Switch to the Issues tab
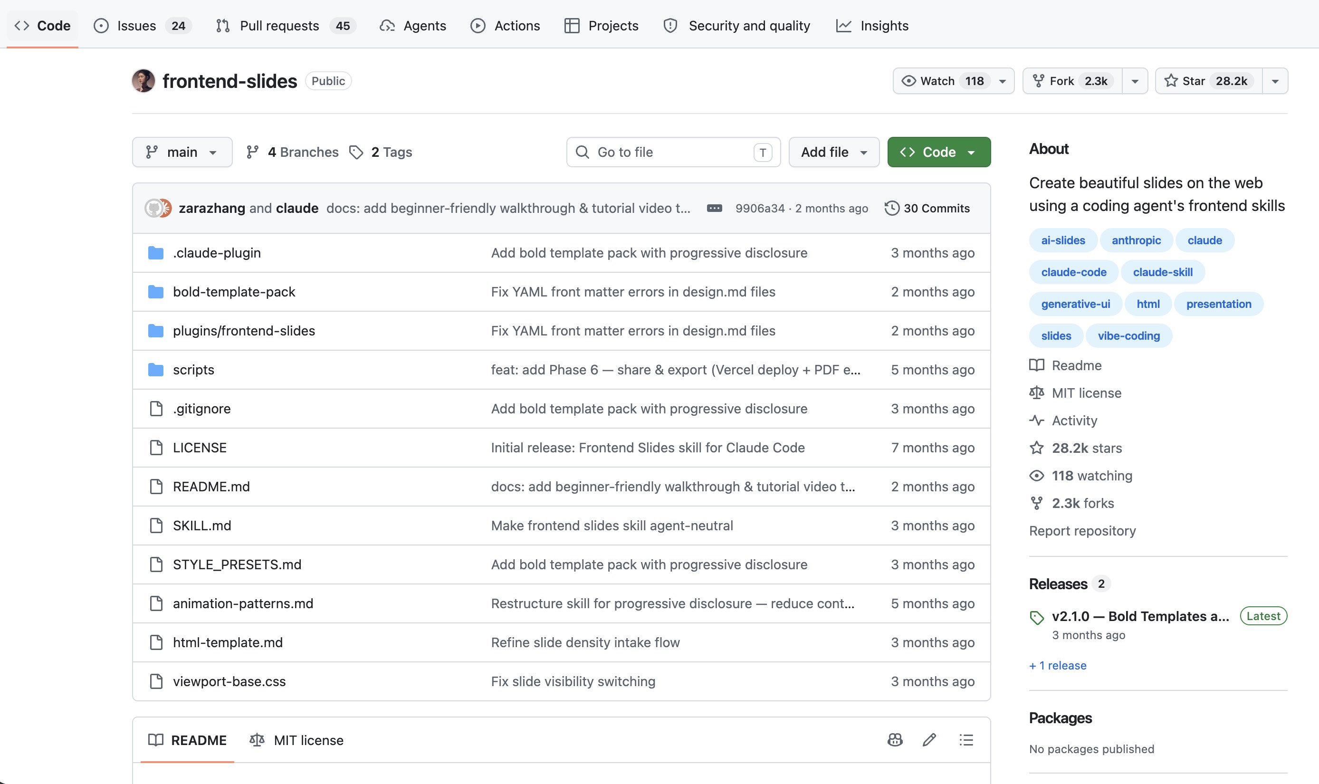This screenshot has height=784, width=1319. [x=142, y=25]
